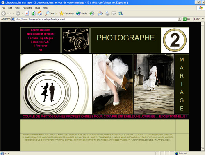Open the MENTIONS LEGALES footer link
The image size is (205, 155).
tap(142, 140)
